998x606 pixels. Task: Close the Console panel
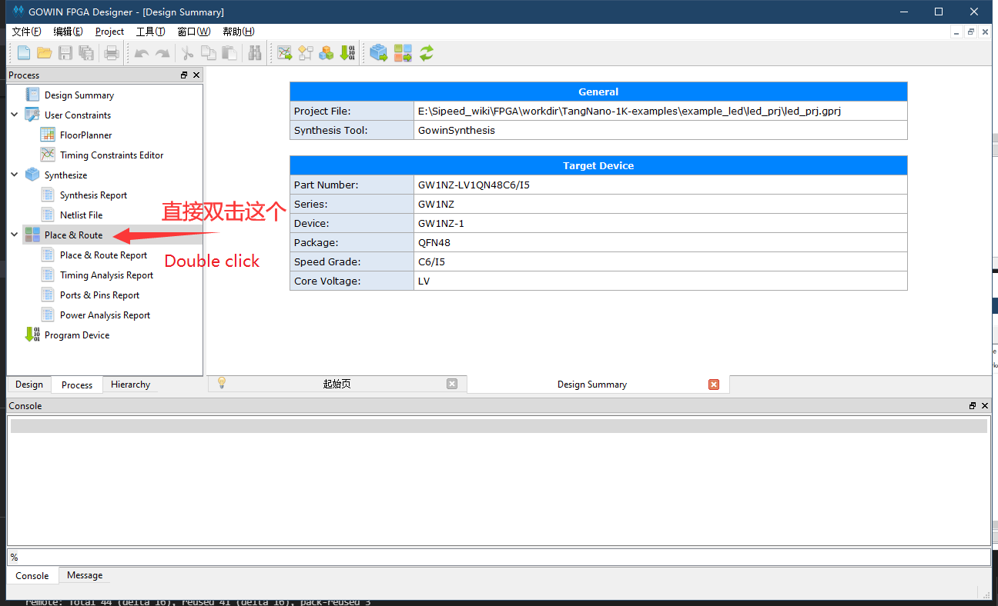point(985,405)
